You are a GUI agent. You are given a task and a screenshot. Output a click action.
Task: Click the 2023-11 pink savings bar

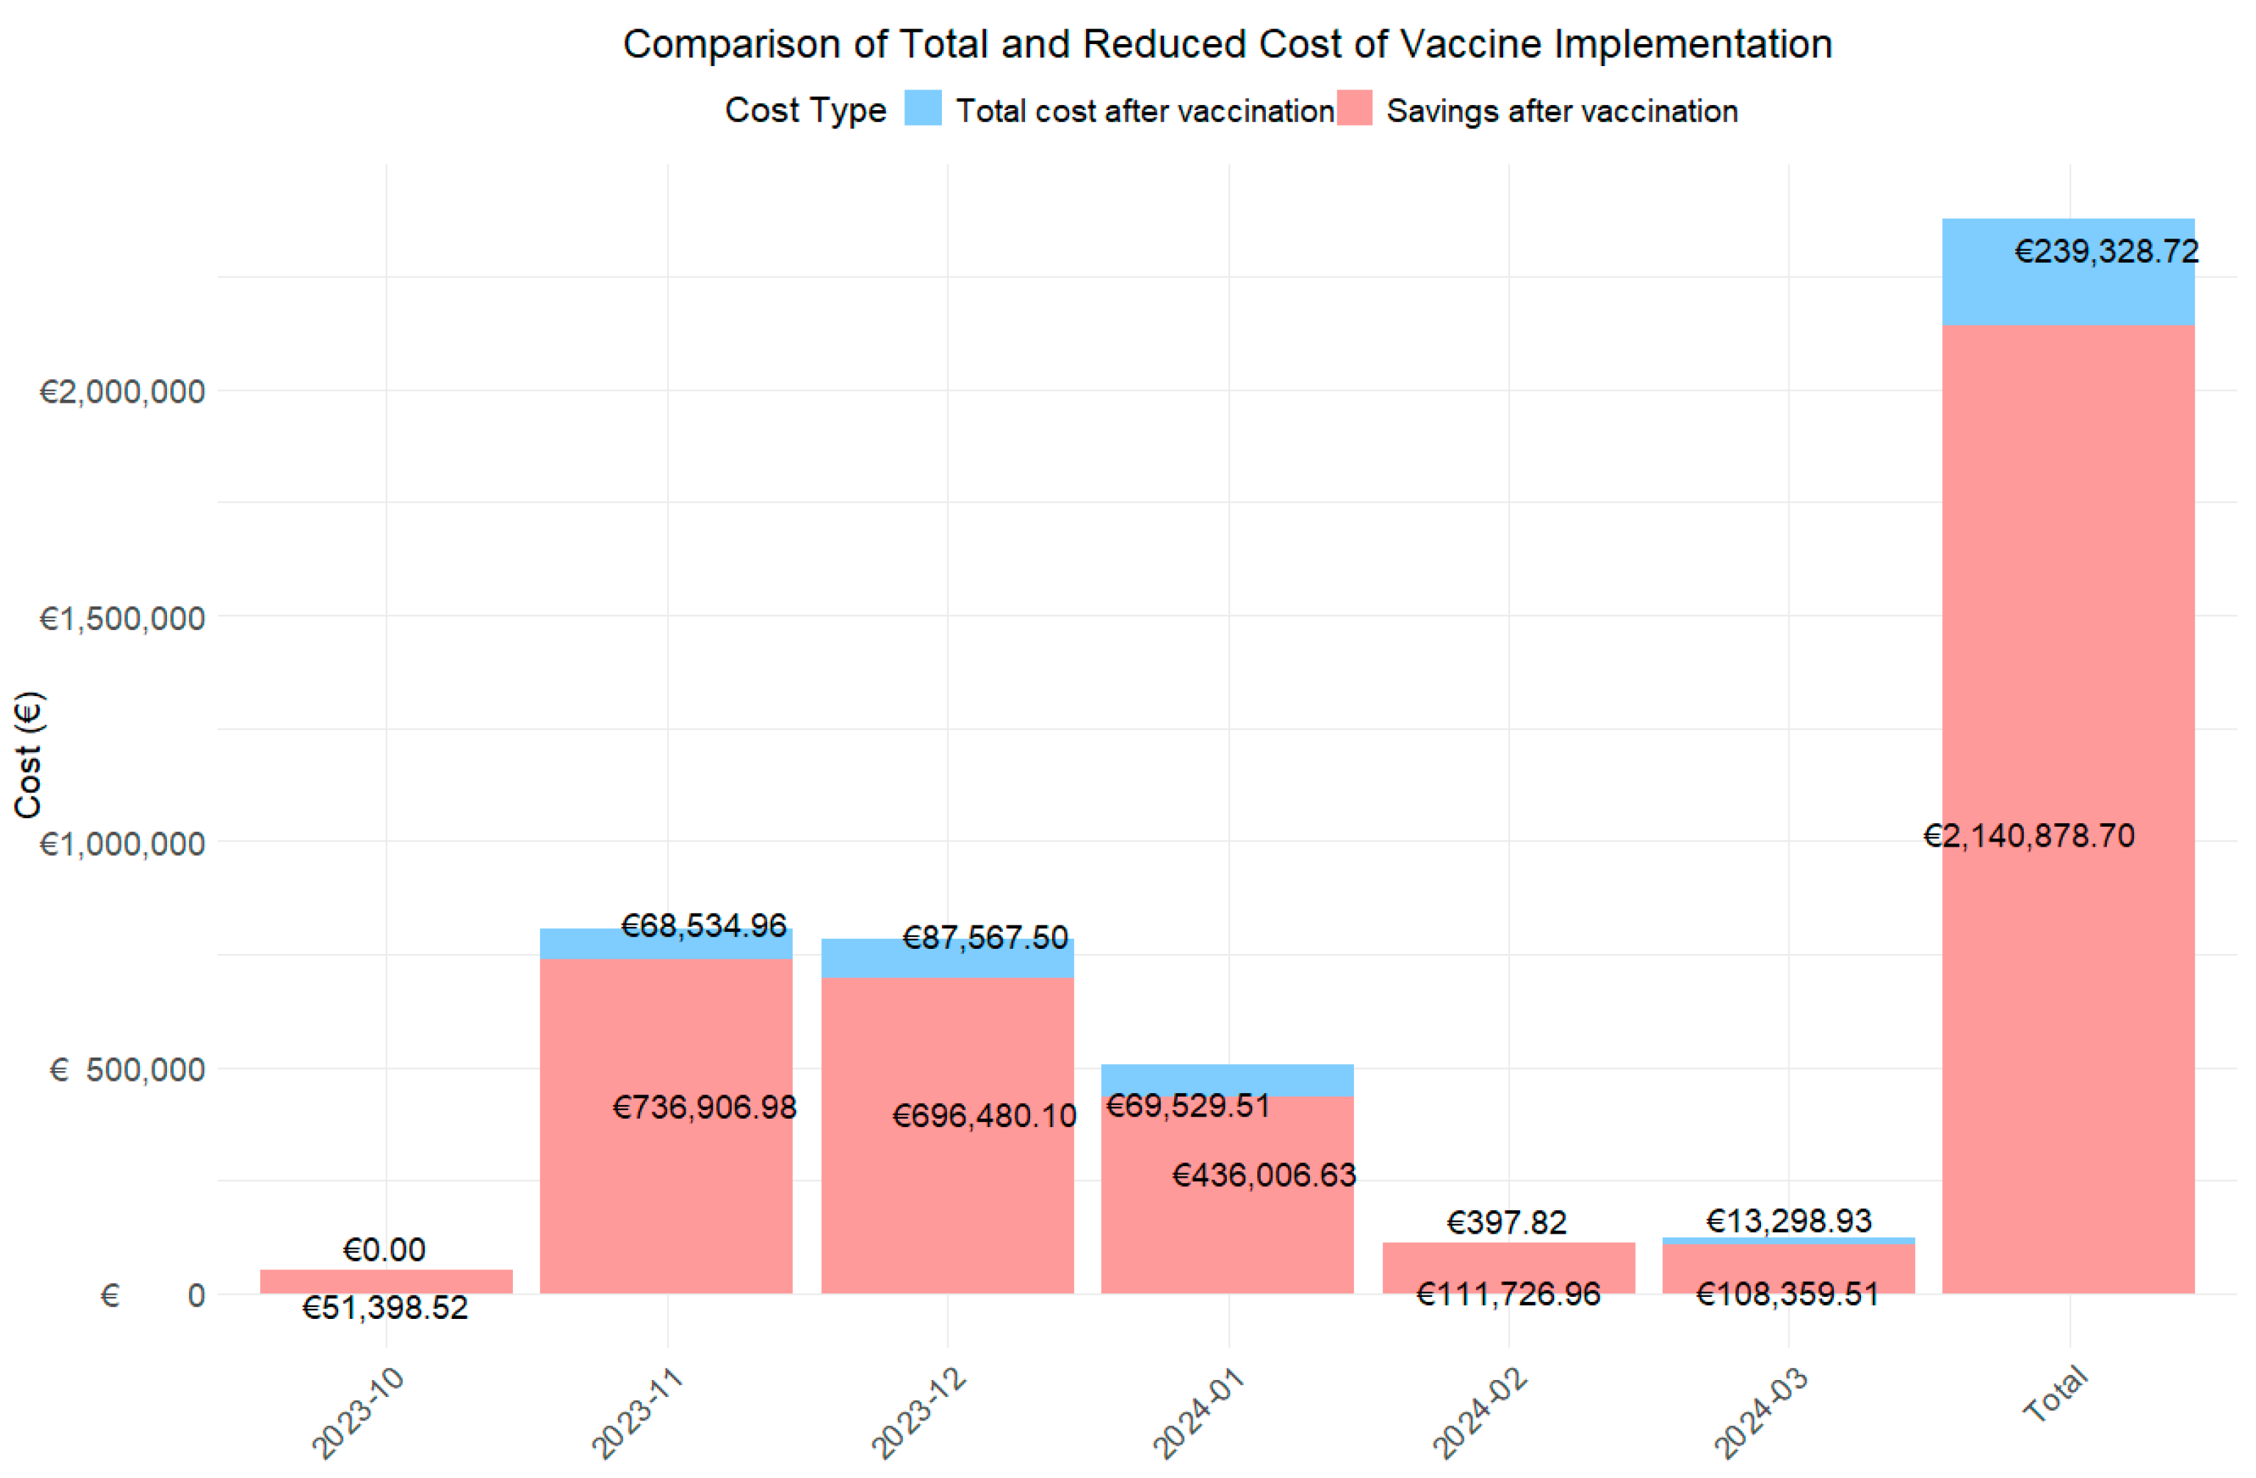pyautogui.click(x=666, y=1204)
